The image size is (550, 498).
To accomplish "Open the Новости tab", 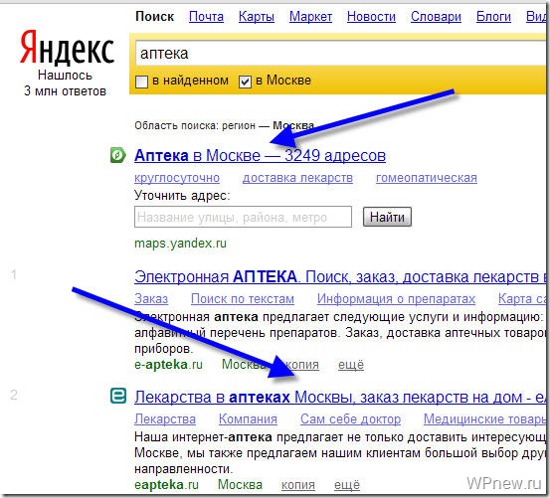I will click(371, 17).
